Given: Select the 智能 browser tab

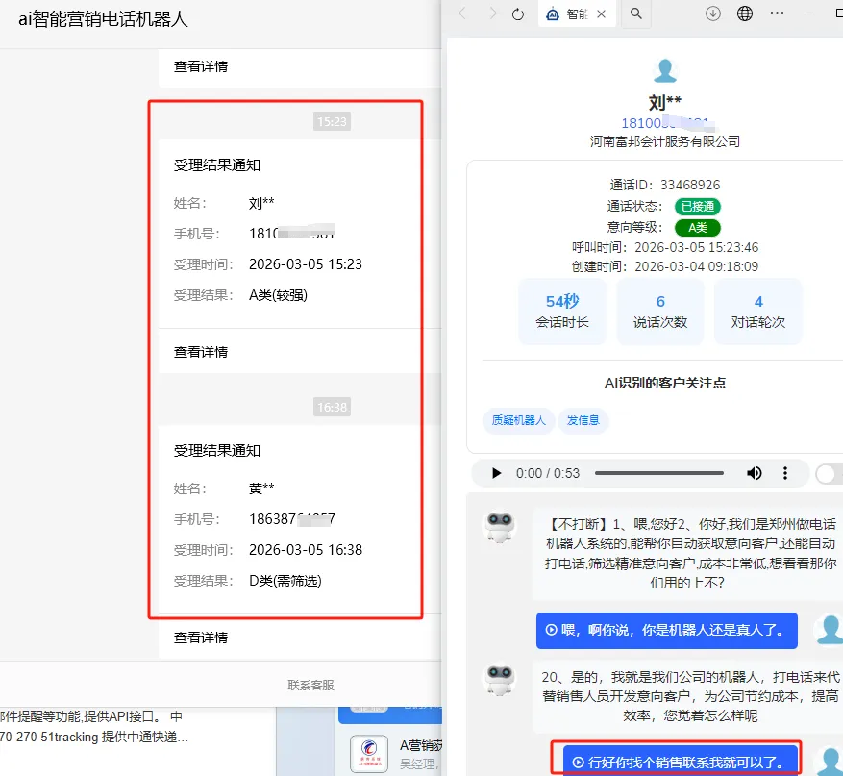Looking at the screenshot, I should click(577, 14).
